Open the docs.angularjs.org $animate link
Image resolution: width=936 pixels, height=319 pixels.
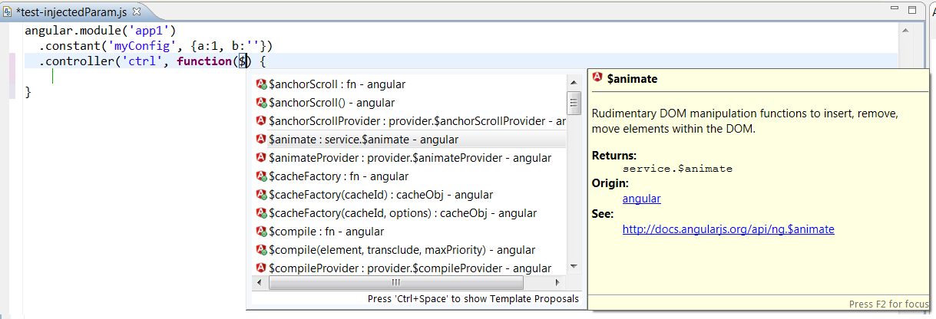coord(728,229)
